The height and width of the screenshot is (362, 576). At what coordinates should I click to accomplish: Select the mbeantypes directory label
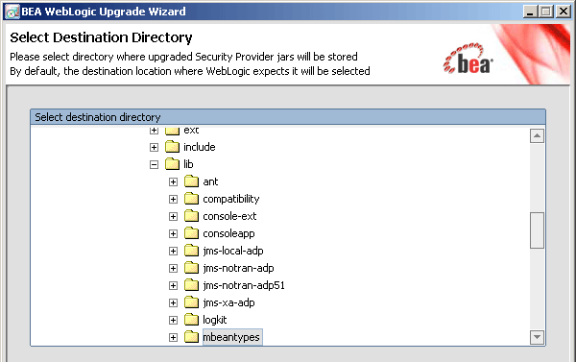[x=232, y=337]
